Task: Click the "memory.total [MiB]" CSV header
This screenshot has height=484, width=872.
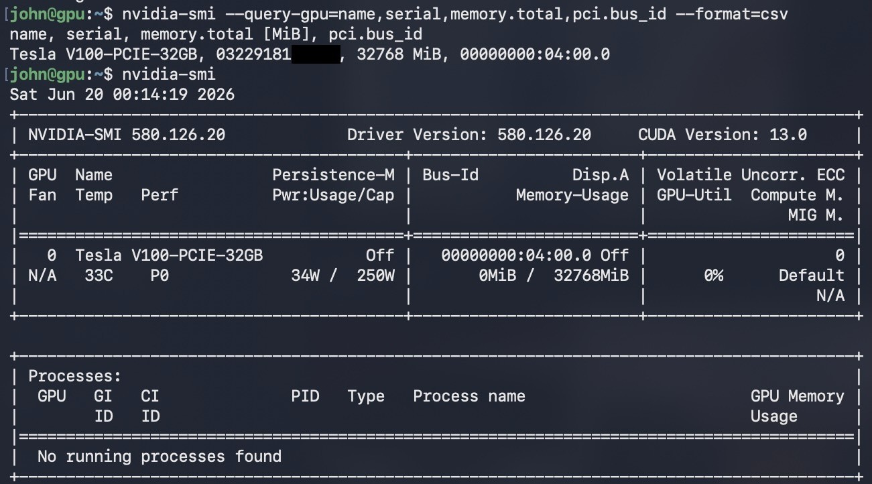Action: coord(225,34)
